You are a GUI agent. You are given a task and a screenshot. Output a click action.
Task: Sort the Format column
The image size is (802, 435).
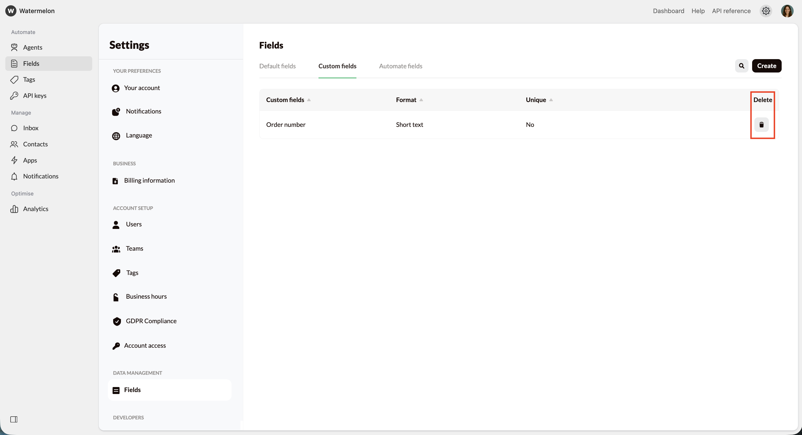pyautogui.click(x=421, y=100)
